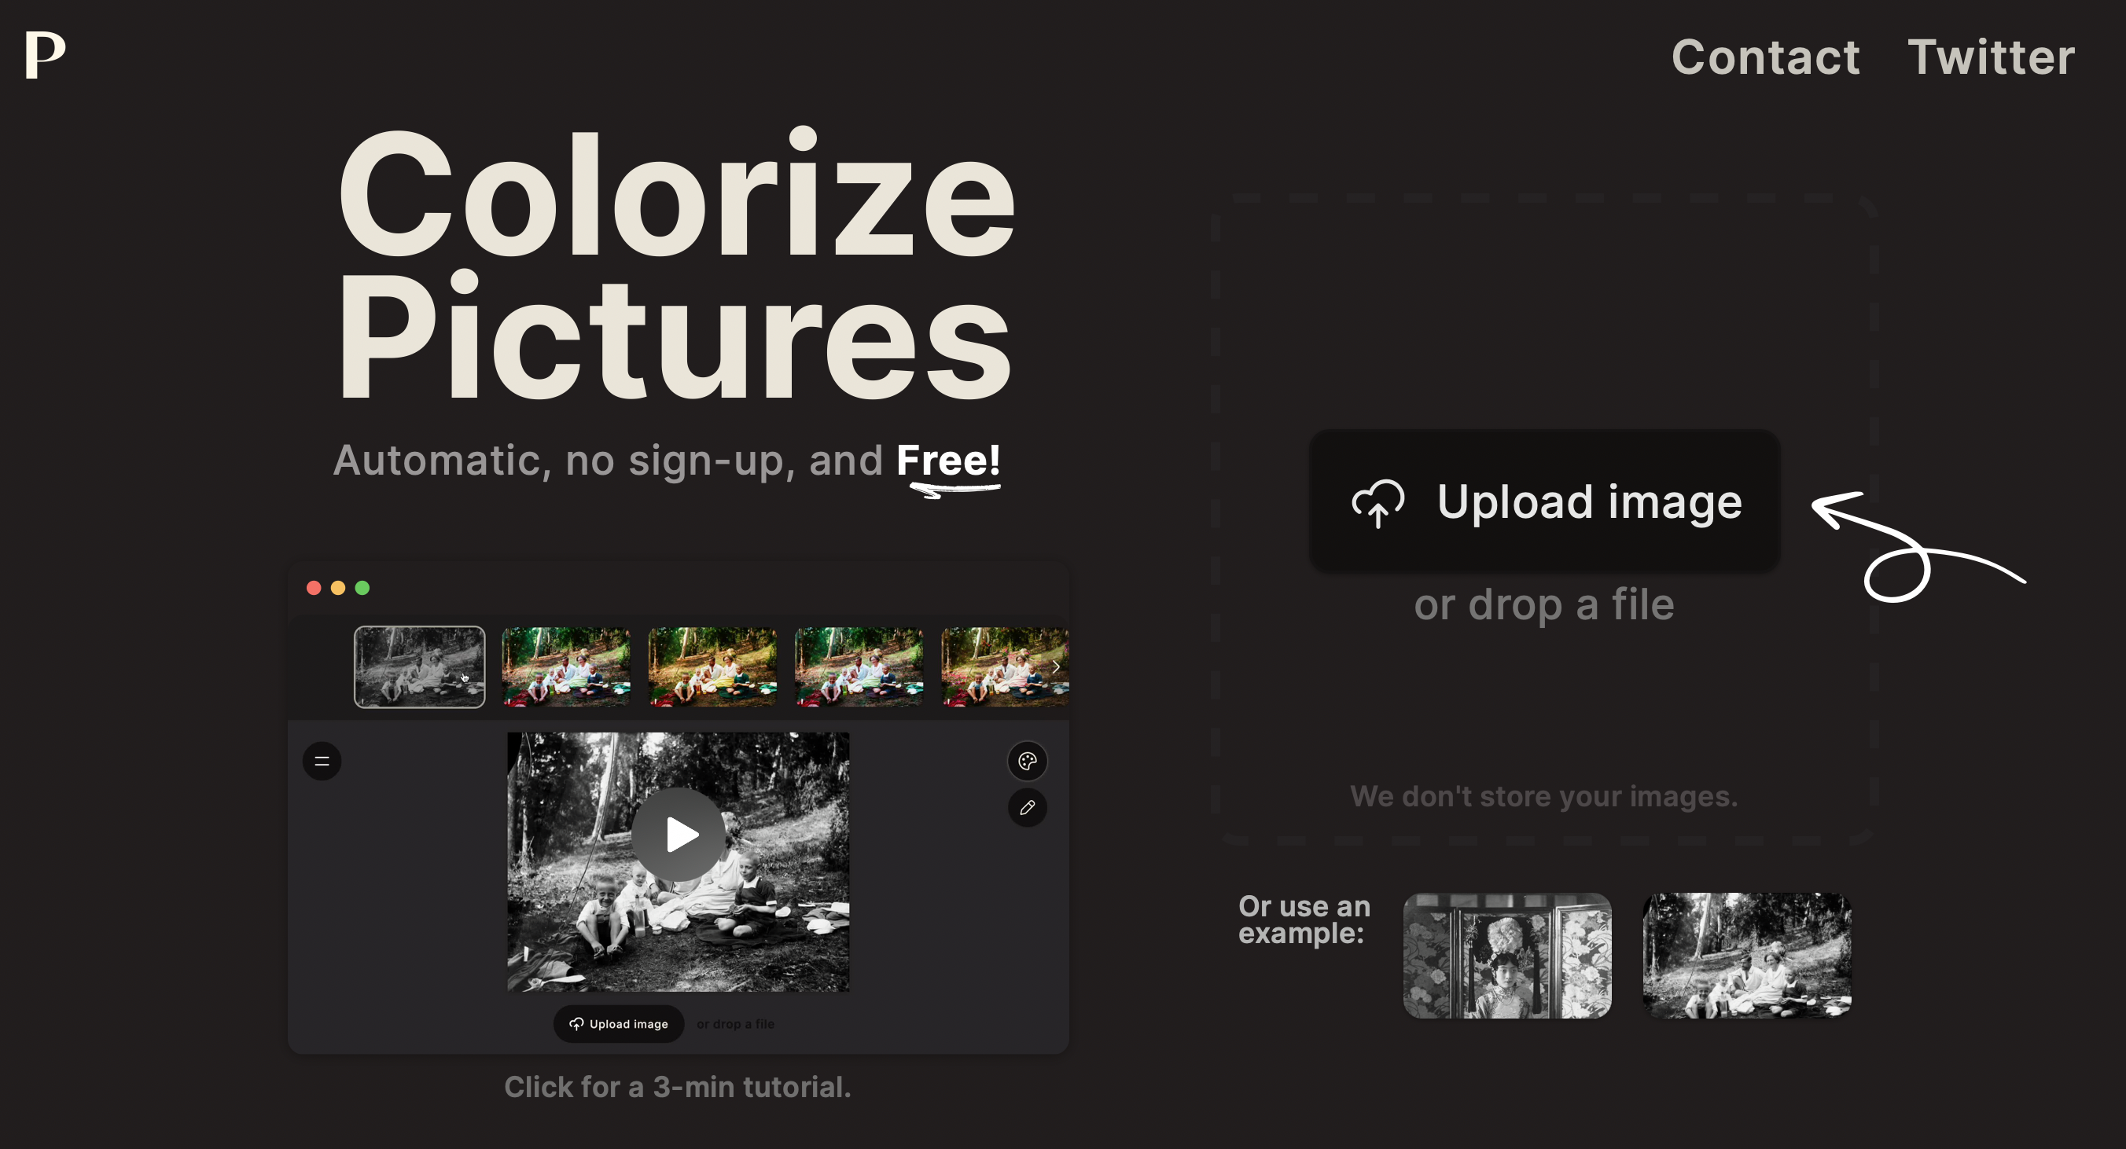Image resolution: width=2126 pixels, height=1149 pixels.
Task: Select the pencil edit icon
Action: click(x=1027, y=807)
